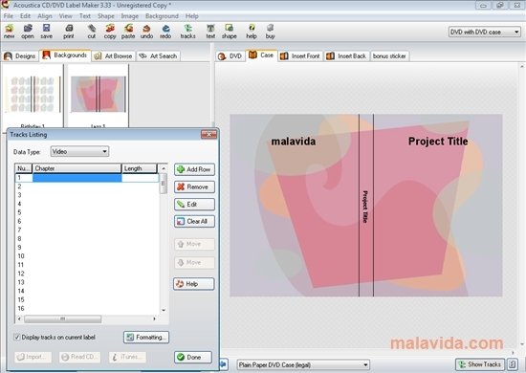Open the Plain Paper DVD Case paper dropdown
The width and height of the screenshot is (526, 373).
tap(303, 364)
